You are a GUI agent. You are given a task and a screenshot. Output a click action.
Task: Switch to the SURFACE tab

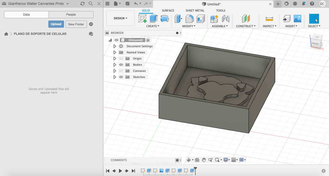(x=168, y=11)
